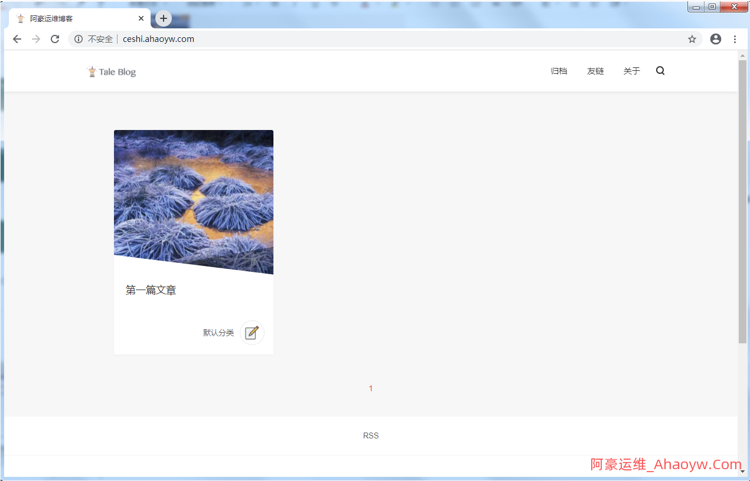Open the Chrome profile account icon
Image resolution: width=750 pixels, height=481 pixels.
click(x=716, y=39)
